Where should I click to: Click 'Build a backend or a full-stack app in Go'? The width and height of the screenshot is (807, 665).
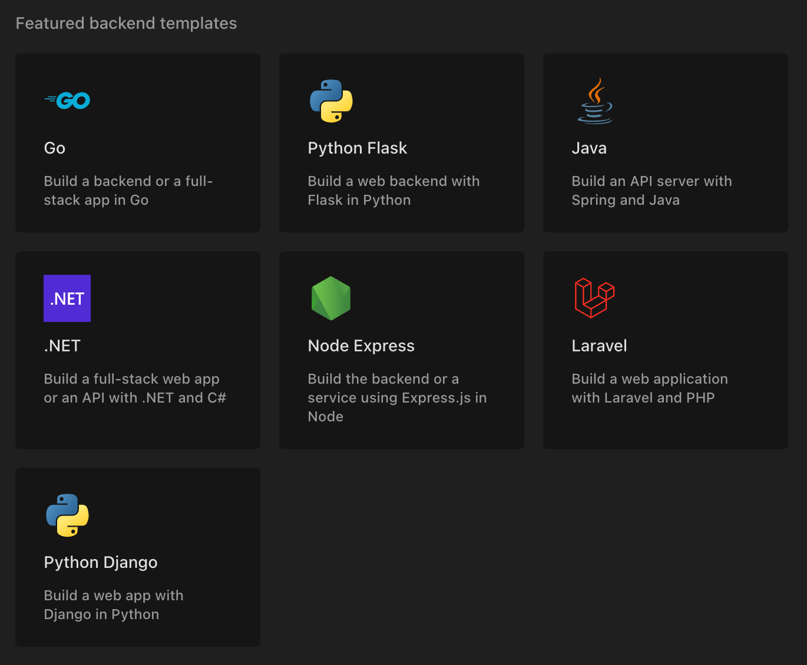pos(128,191)
